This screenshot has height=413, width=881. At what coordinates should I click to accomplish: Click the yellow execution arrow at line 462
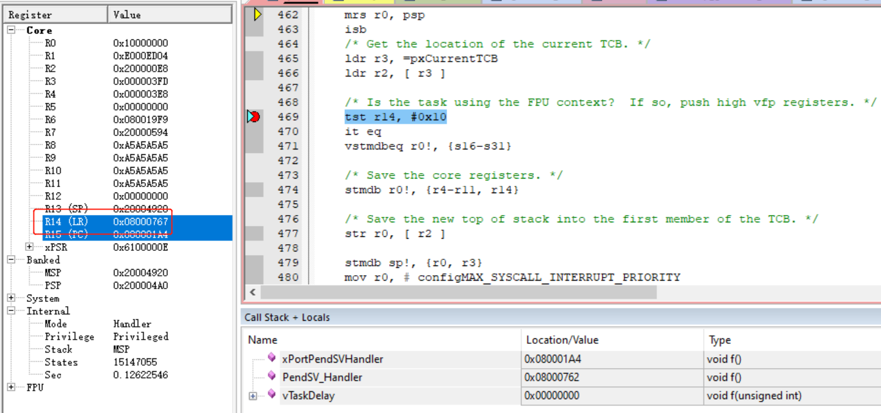pyautogui.click(x=257, y=14)
